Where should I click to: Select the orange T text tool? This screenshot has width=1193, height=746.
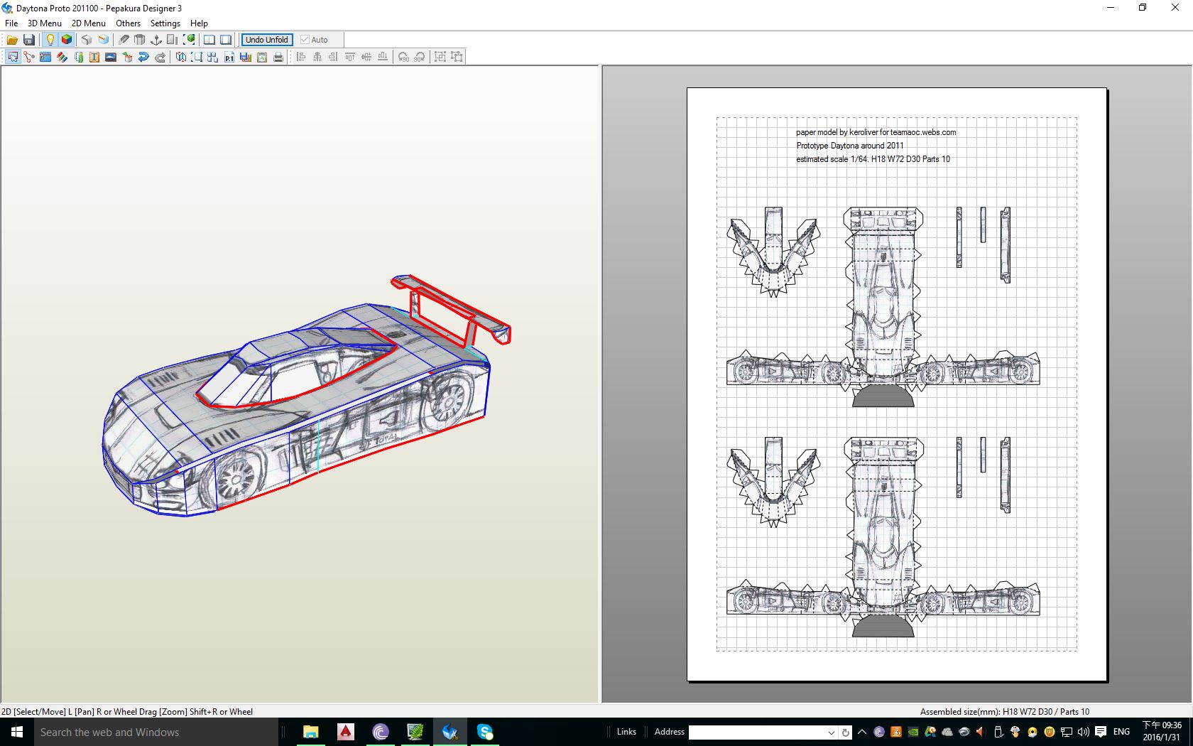94,57
